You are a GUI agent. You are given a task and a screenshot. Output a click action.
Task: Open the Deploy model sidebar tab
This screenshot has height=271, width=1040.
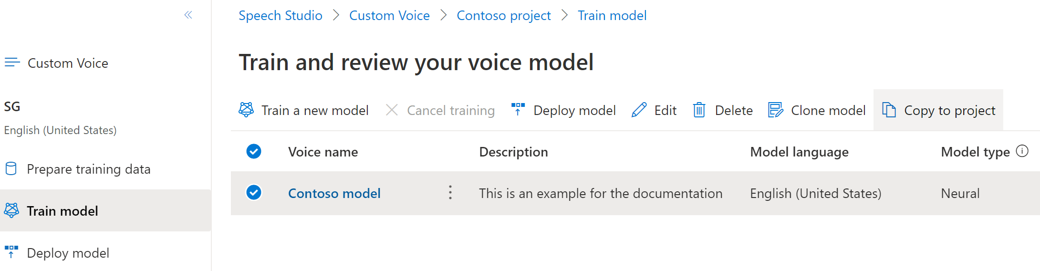coord(68,253)
